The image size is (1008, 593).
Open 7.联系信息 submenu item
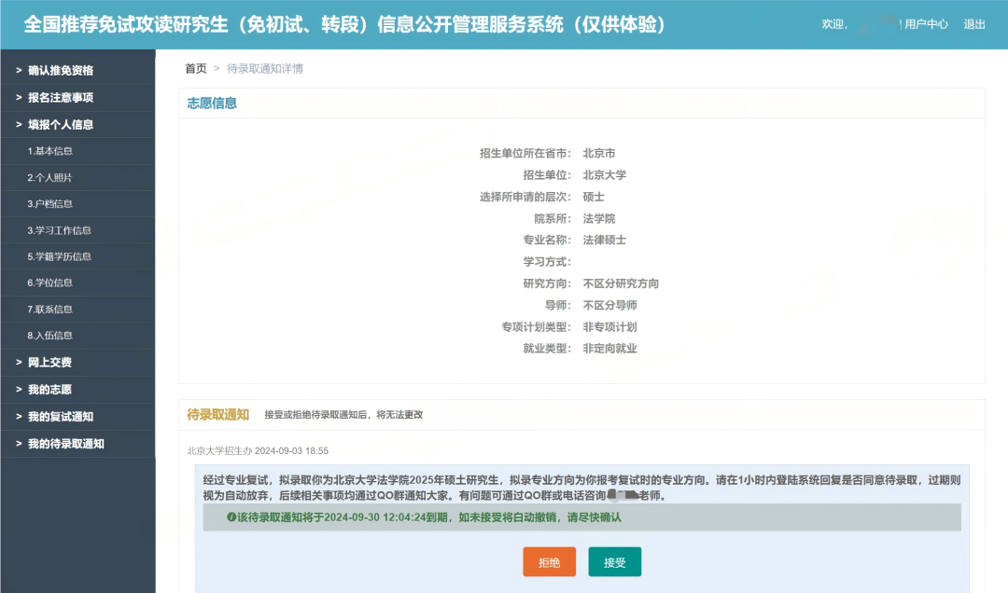[x=50, y=309]
